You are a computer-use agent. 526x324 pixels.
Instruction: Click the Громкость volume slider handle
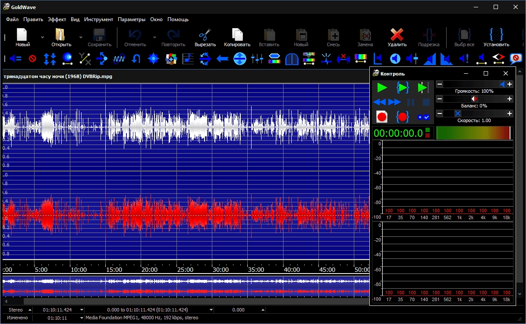502,85
